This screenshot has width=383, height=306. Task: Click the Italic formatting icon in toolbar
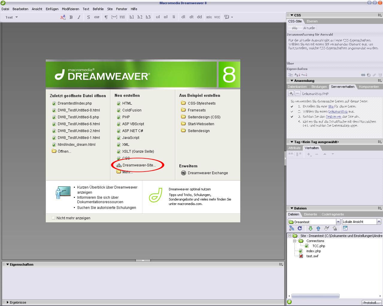(x=79, y=17)
